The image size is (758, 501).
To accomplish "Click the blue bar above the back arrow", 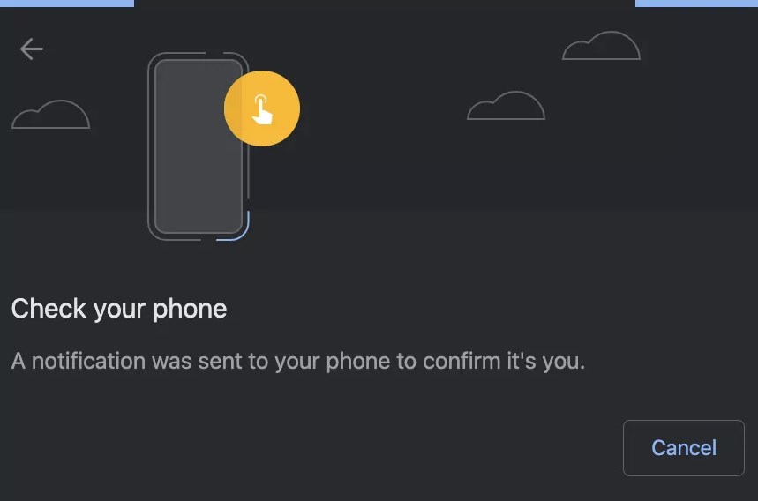I will 67,3.
